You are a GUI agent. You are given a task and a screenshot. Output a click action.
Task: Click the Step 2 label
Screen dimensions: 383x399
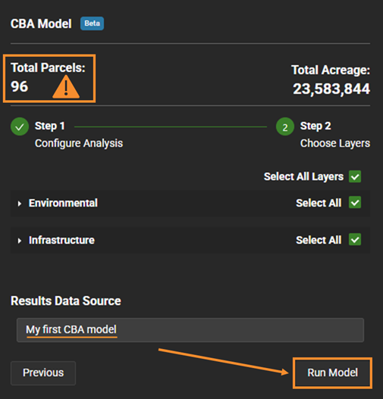[x=316, y=126]
